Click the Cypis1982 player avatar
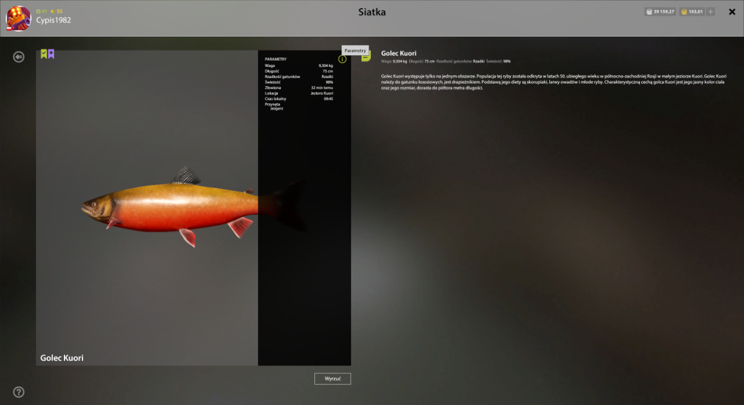 19,18
